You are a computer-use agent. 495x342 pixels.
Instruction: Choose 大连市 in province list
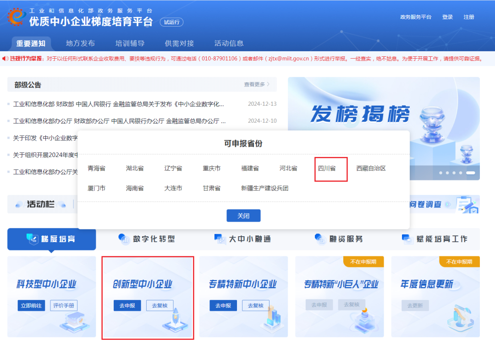pos(173,188)
